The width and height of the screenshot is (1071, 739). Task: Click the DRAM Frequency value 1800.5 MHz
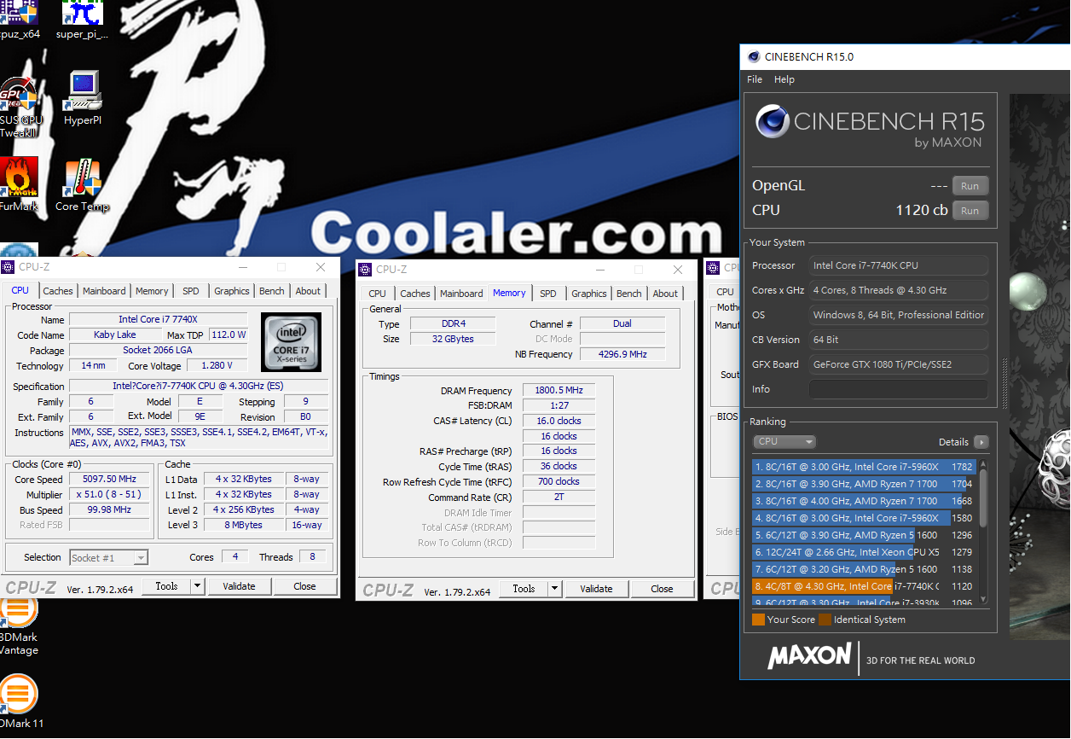(559, 391)
